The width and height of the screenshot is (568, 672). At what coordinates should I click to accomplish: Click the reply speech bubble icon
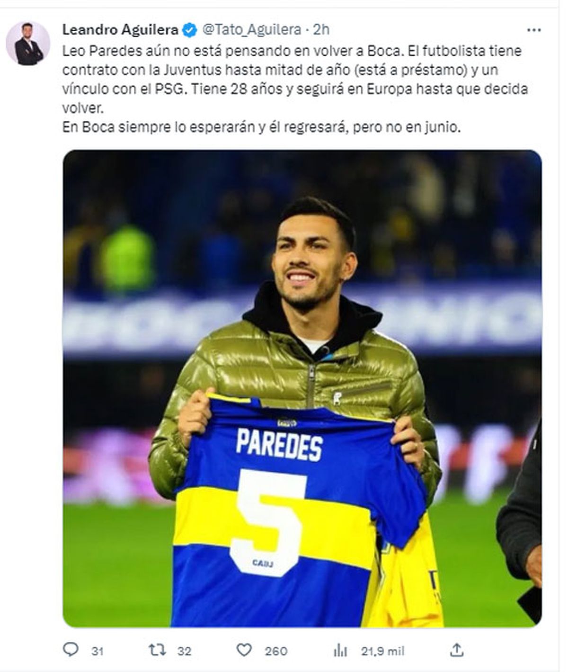pyautogui.click(x=71, y=650)
